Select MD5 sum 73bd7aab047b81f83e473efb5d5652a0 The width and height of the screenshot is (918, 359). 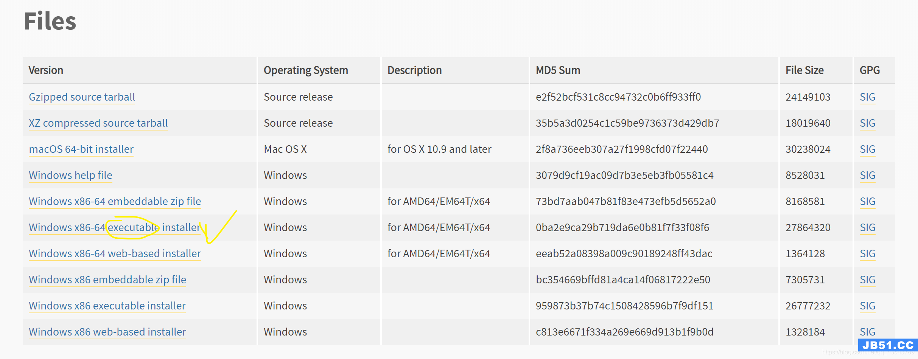coord(626,202)
